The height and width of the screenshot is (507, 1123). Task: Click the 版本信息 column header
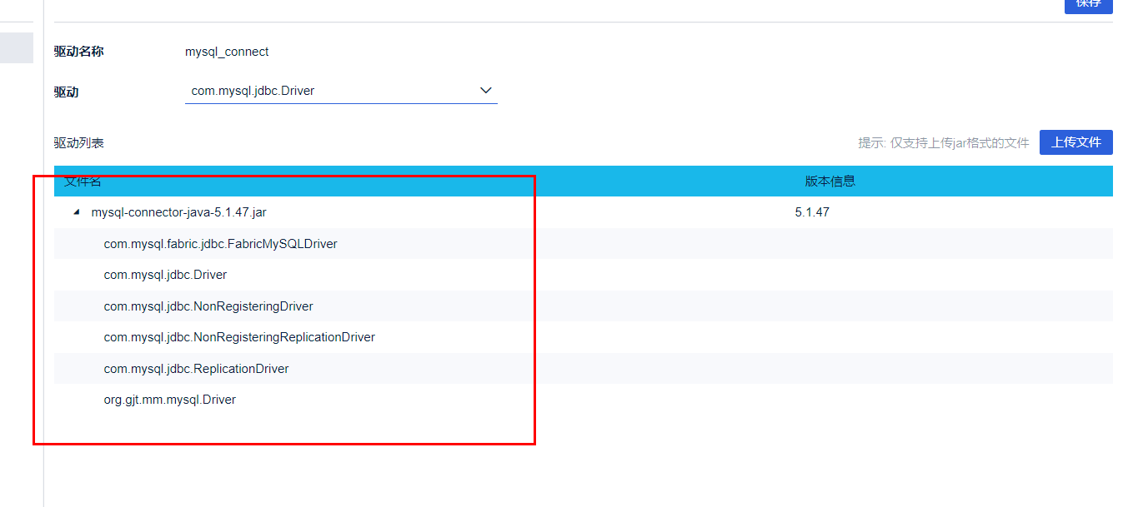click(830, 181)
